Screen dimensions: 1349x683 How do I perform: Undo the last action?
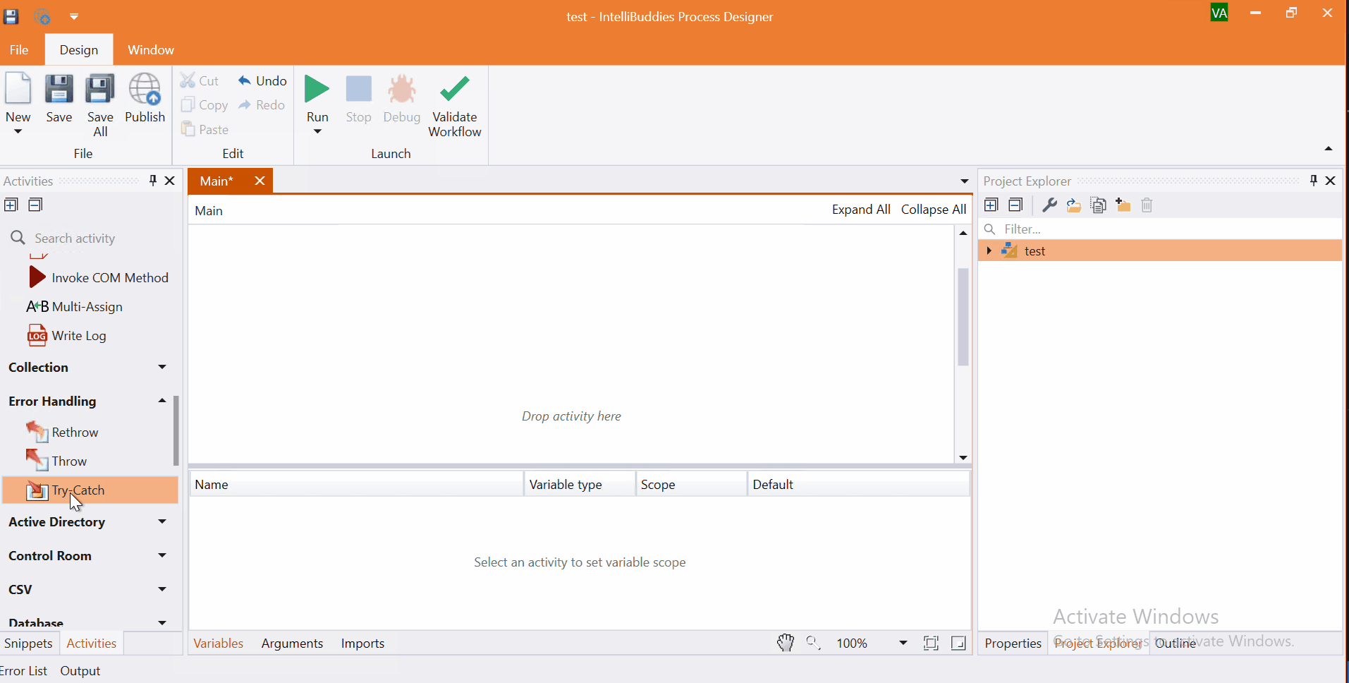tap(262, 80)
